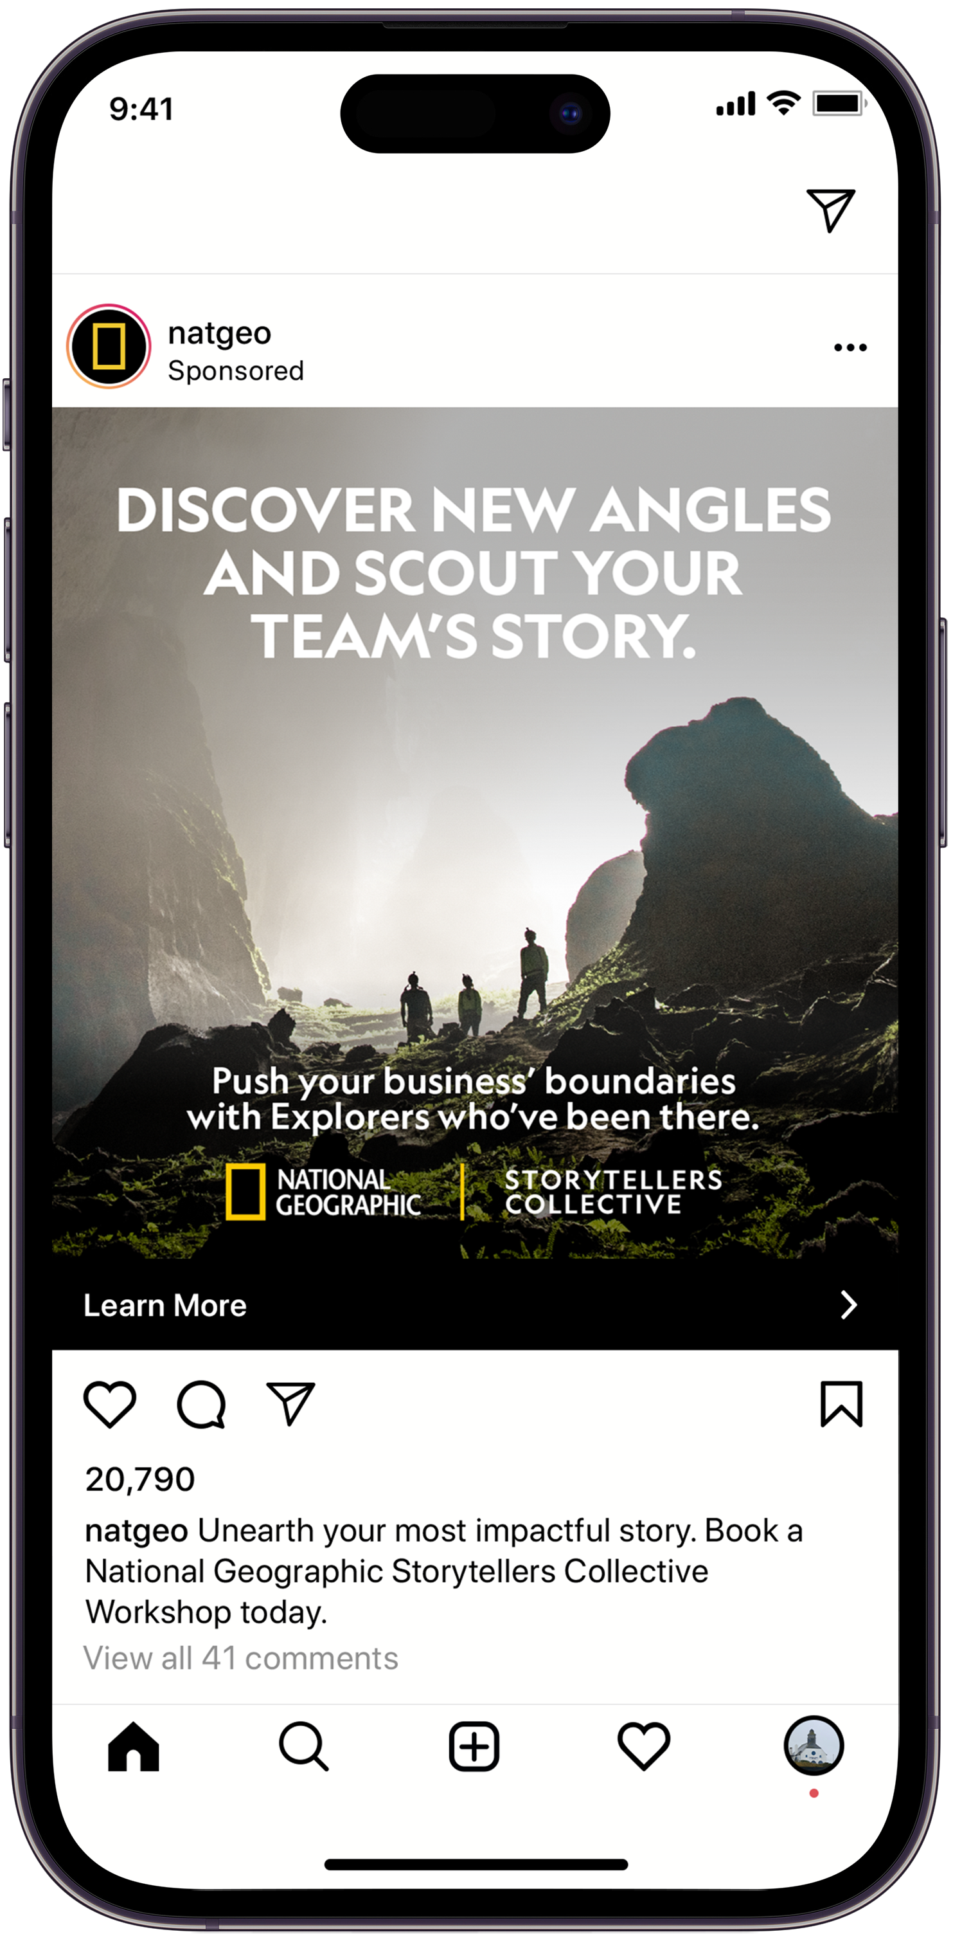Click the natgeo name in the caption
Image resolution: width=953 pixels, height=1934 pixels.
tap(136, 1531)
